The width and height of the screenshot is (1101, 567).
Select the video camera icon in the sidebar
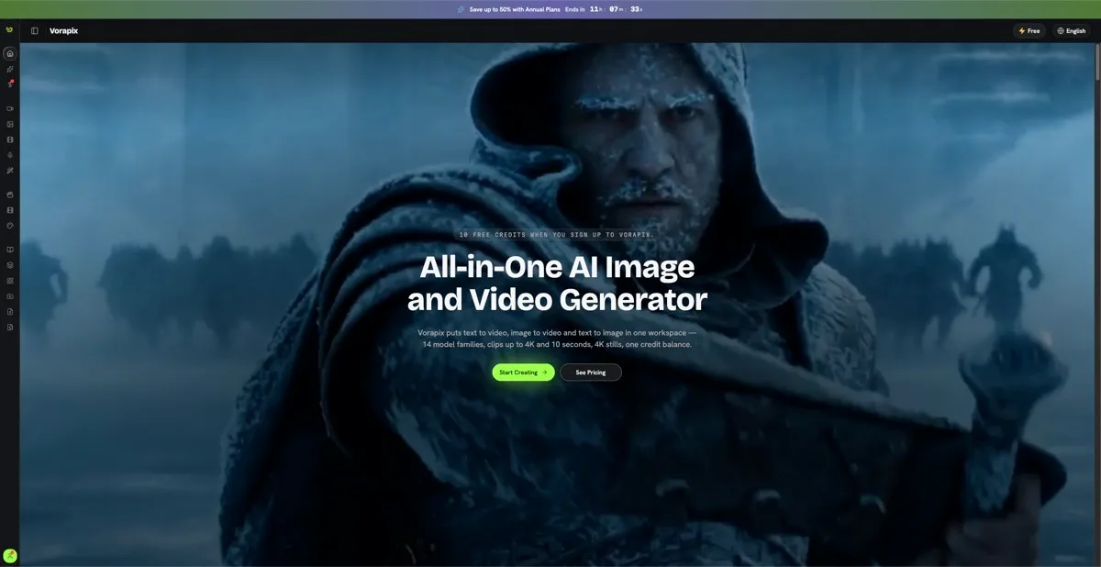tap(10, 108)
